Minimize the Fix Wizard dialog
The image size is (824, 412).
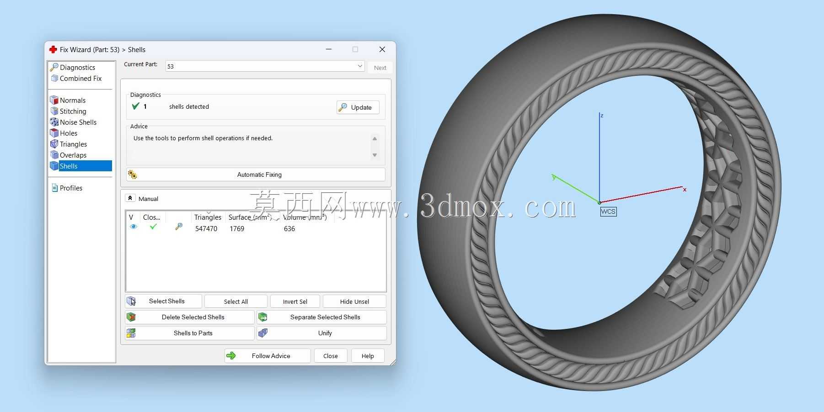click(x=329, y=49)
